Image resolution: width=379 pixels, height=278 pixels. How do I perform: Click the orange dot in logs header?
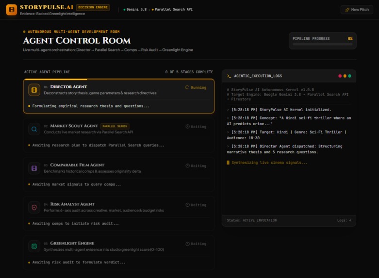tap(345, 76)
